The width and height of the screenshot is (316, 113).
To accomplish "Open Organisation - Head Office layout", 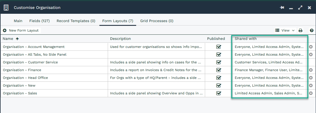I will 25,78.
